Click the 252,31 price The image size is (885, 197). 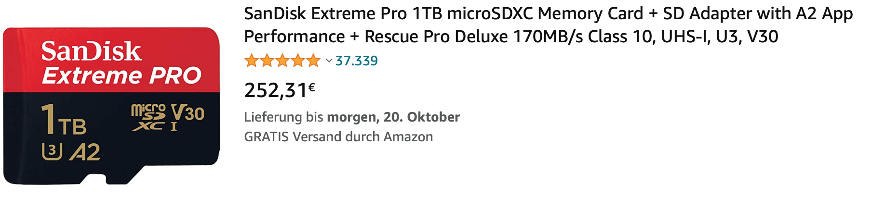[276, 90]
